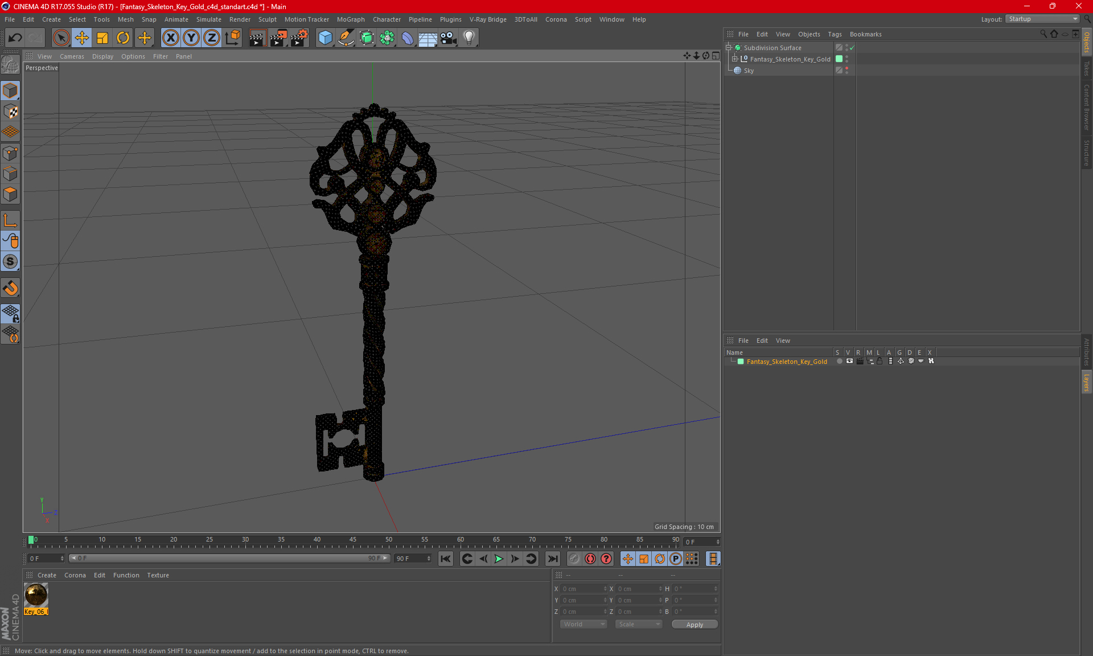
Task: Select the Key_06 material thumbnail
Action: [36, 595]
